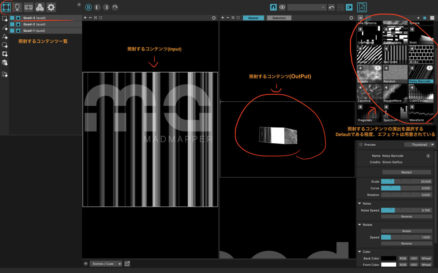Viewport: 438px width, 273px height.
Task: Switch to the Selection tab
Action: pyautogui.click(x=279, y=18)
